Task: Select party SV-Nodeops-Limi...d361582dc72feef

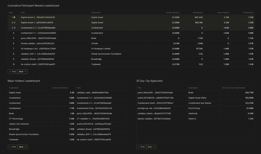Action: [38, 49]
